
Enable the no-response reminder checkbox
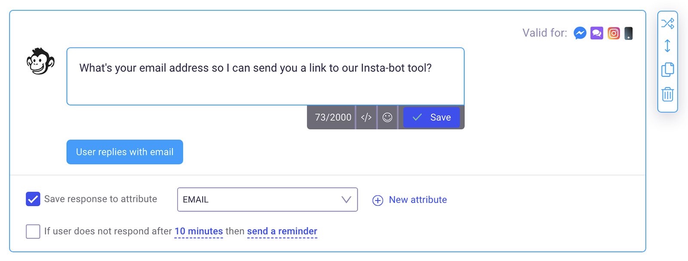(x=33, y=231)
